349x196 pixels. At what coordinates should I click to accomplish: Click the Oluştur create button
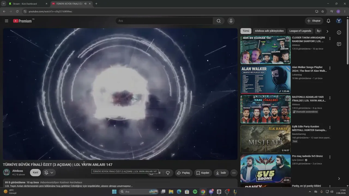coord(314,21)
